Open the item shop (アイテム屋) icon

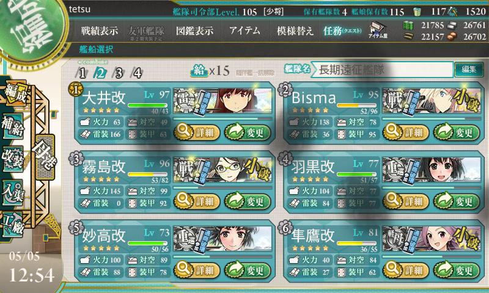(378, 30)
